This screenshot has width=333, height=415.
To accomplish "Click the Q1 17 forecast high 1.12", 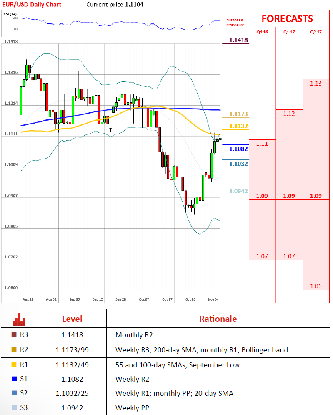I will pyautogui.click(x=289, y=114).
